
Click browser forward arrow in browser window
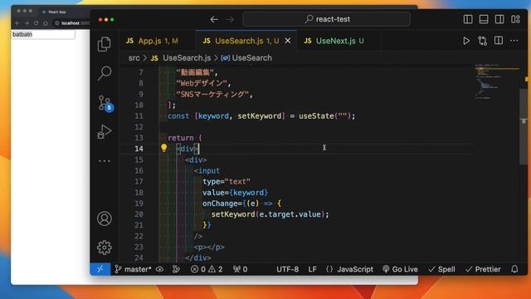coord(27,23)
